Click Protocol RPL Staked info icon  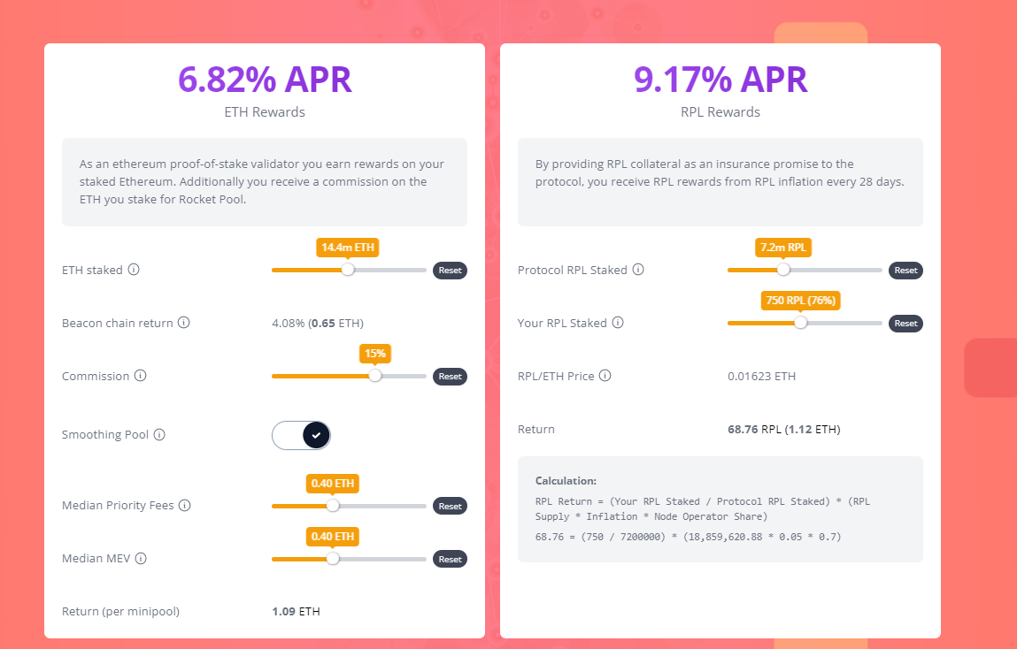638,270
